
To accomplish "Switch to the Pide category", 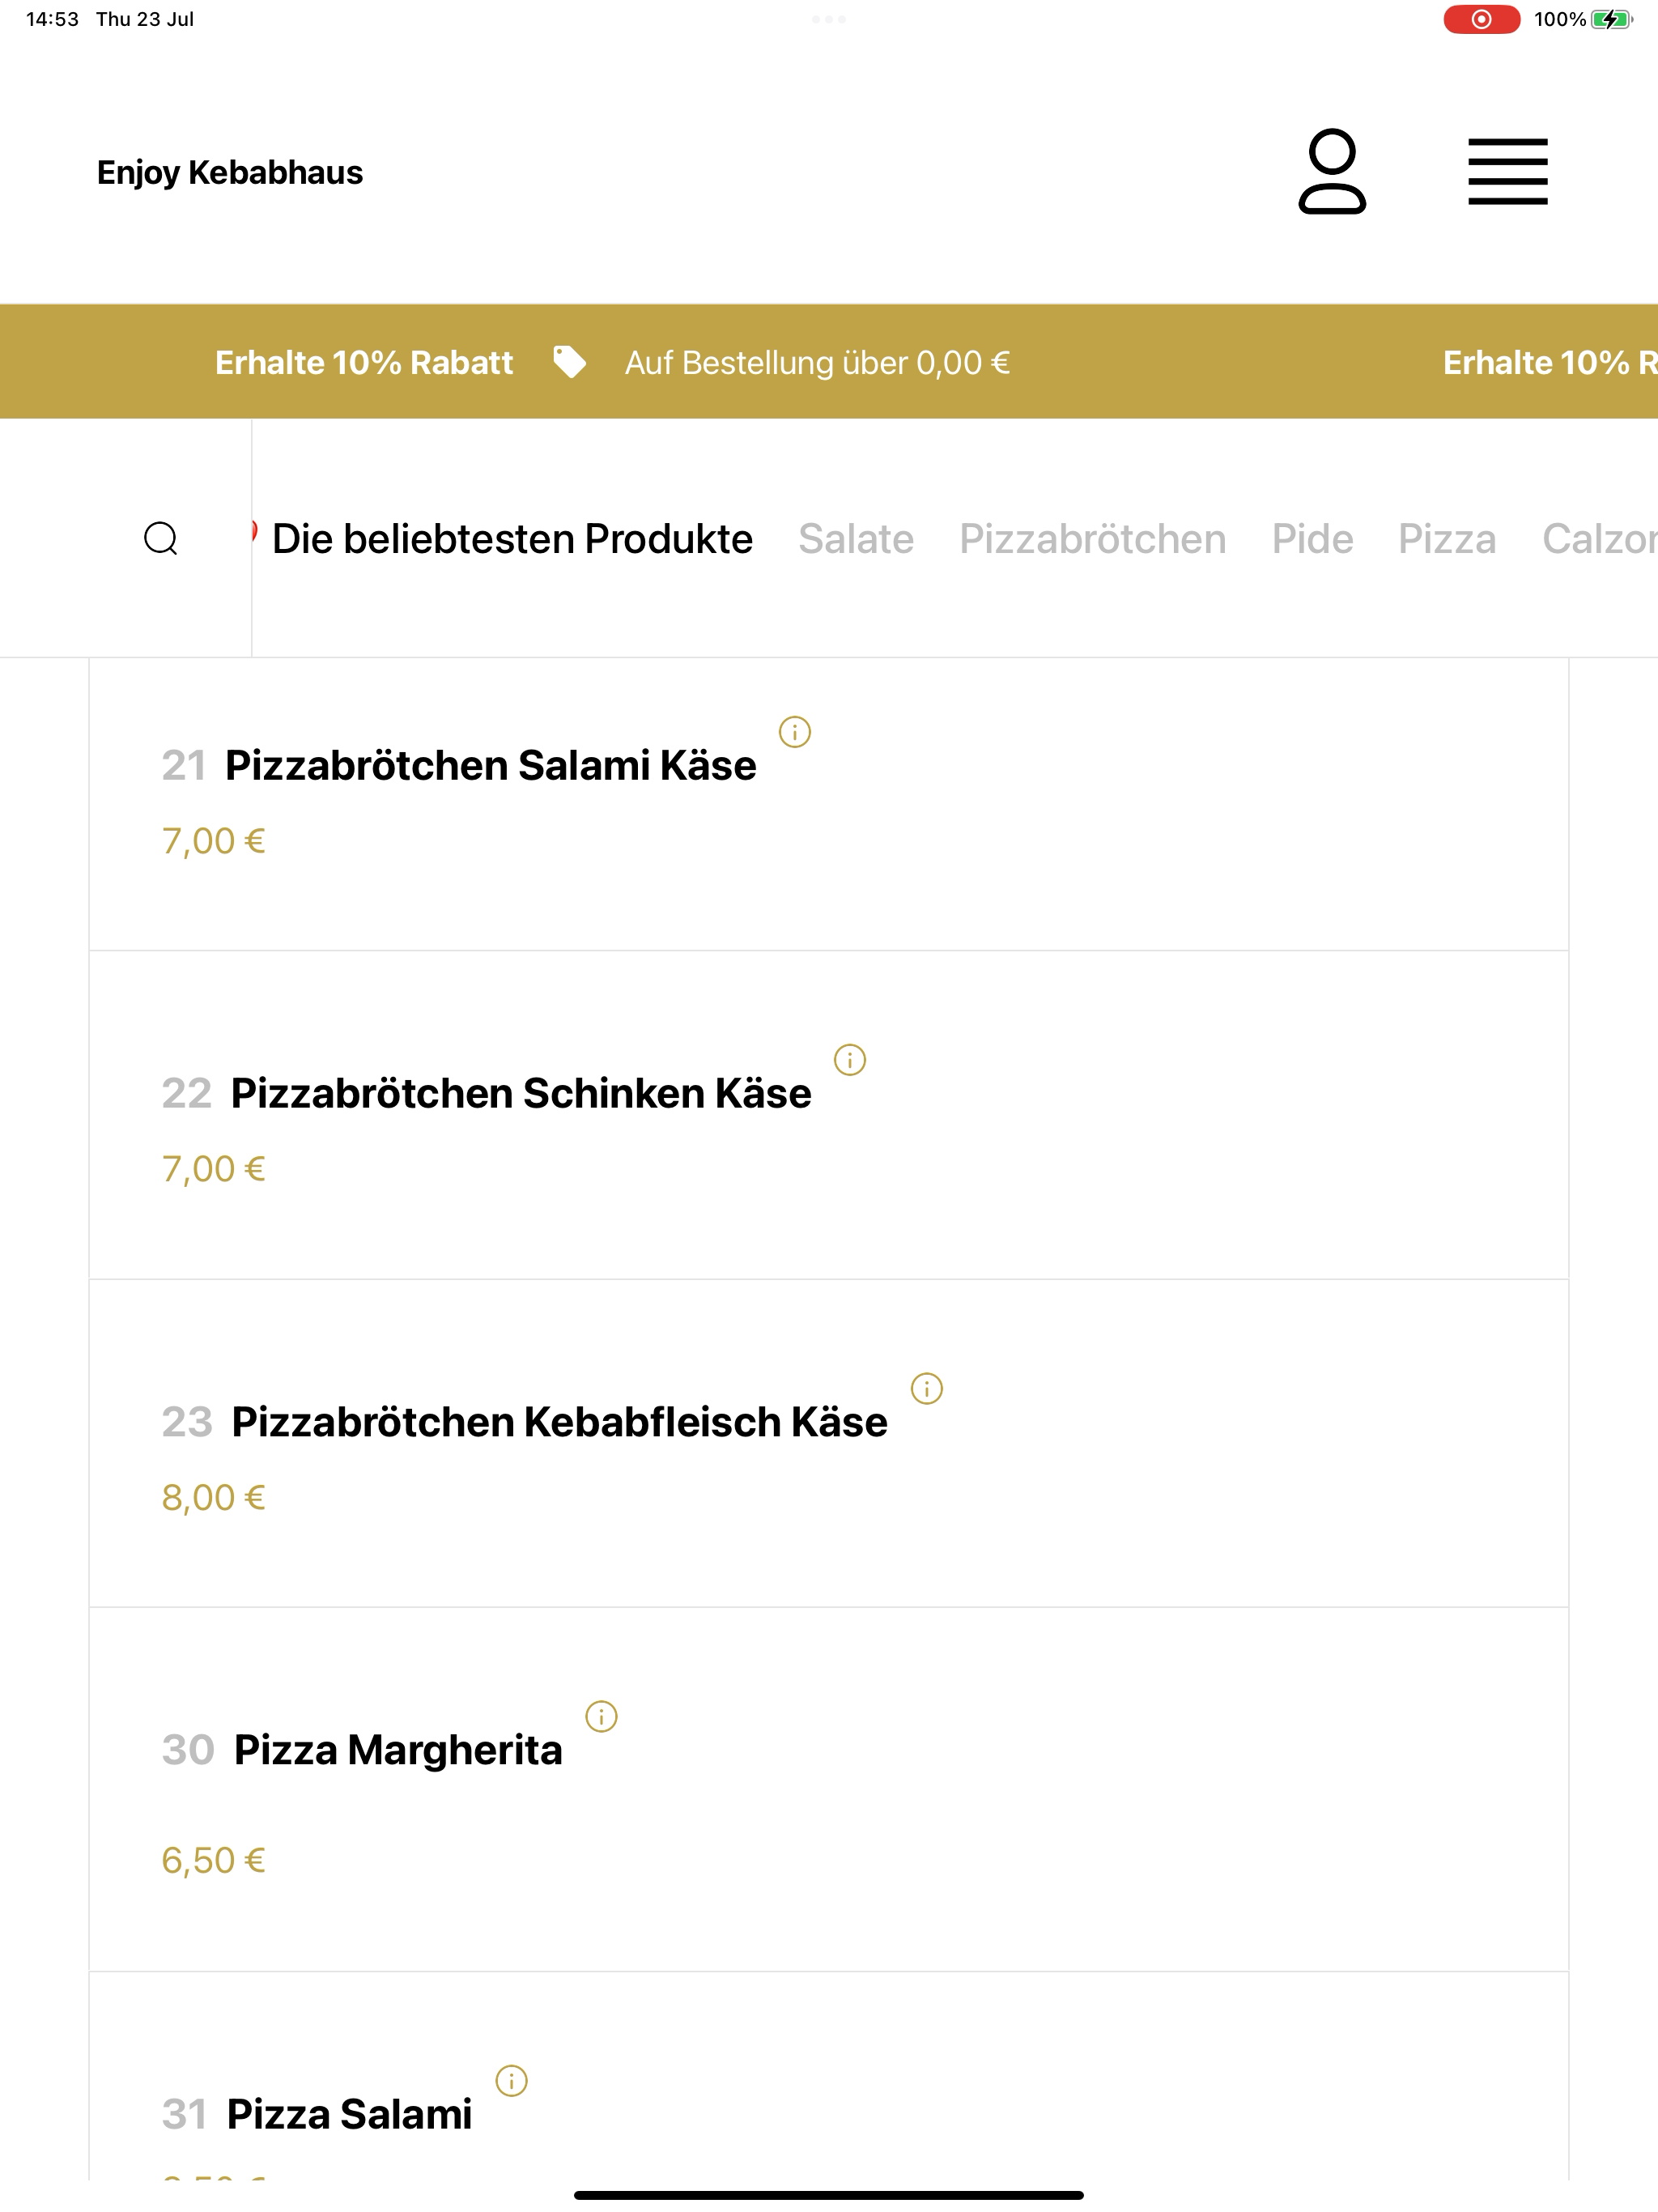I will [x=1312, y=539].
